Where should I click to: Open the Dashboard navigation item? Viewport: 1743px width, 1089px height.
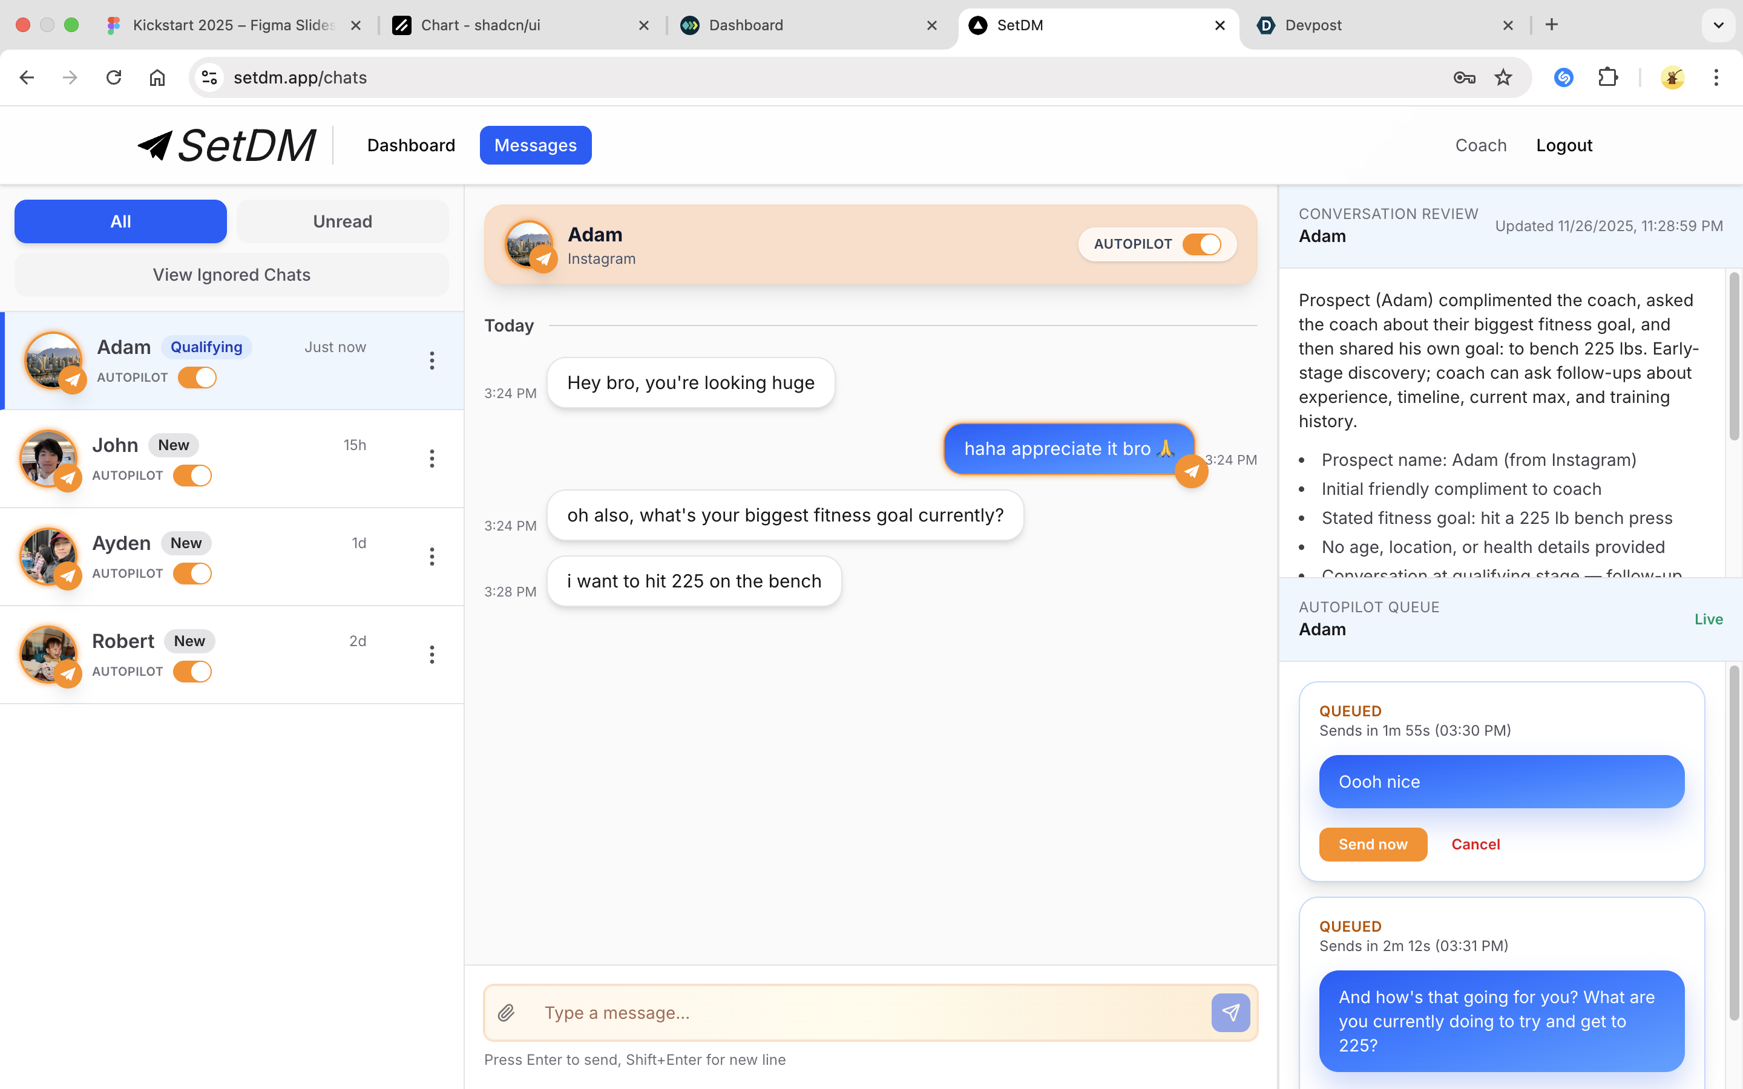[410, 145]
